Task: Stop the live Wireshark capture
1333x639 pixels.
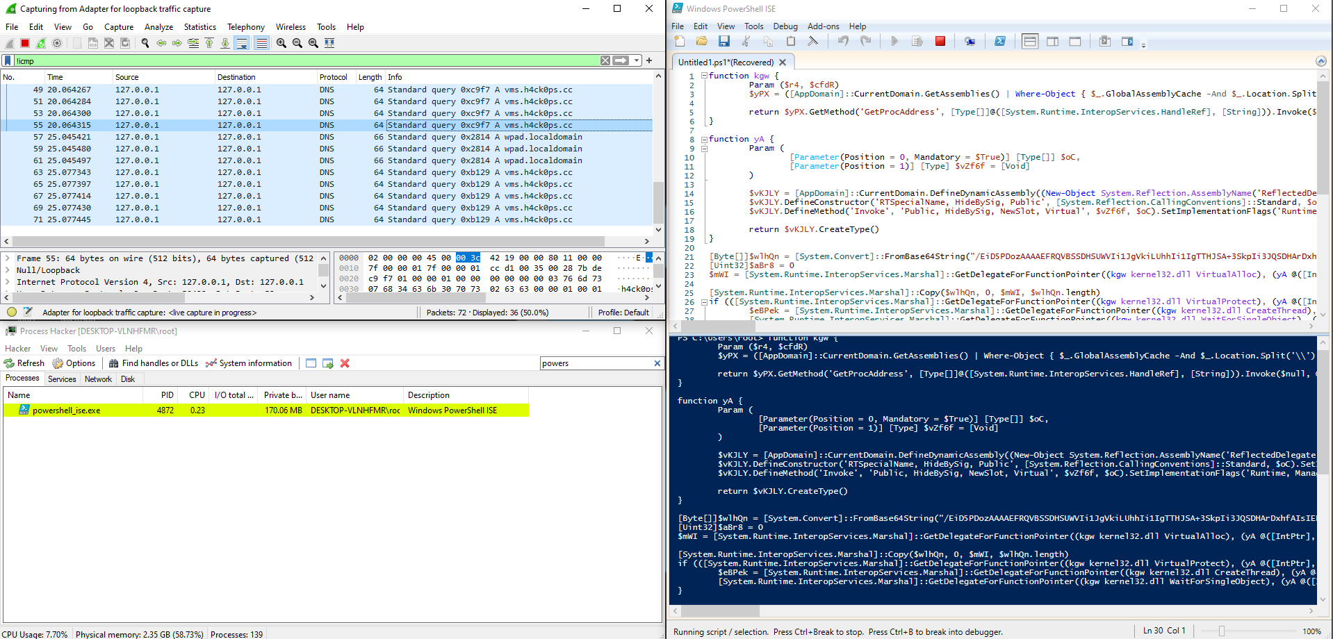Action: pos(24,43)
